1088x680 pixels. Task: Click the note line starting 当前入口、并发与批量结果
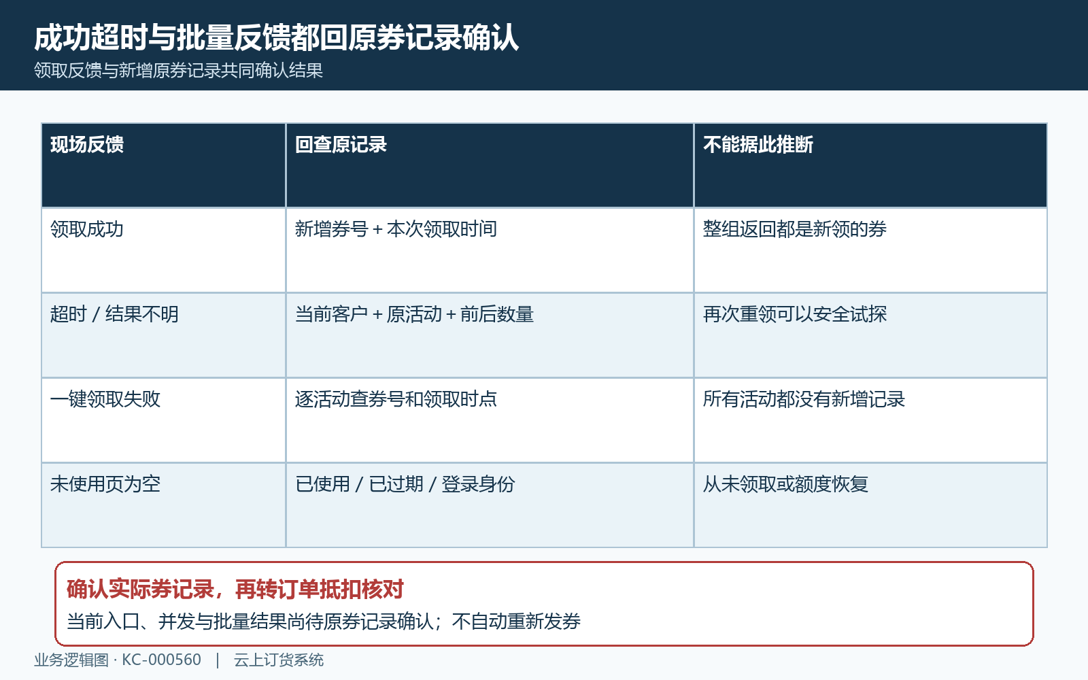[324, 621]
